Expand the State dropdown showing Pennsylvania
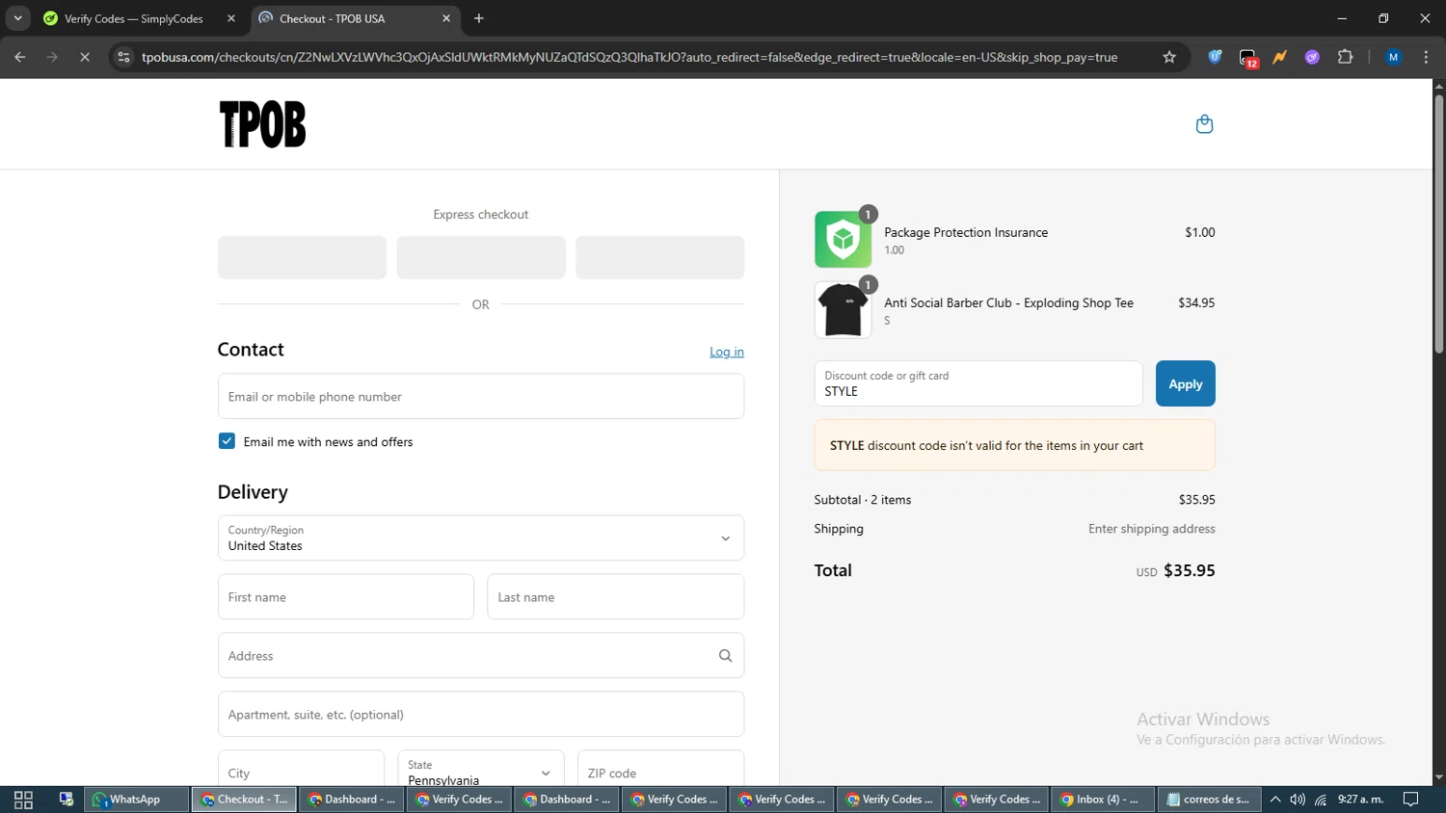1446x813 pixels. tap(481, 769)
